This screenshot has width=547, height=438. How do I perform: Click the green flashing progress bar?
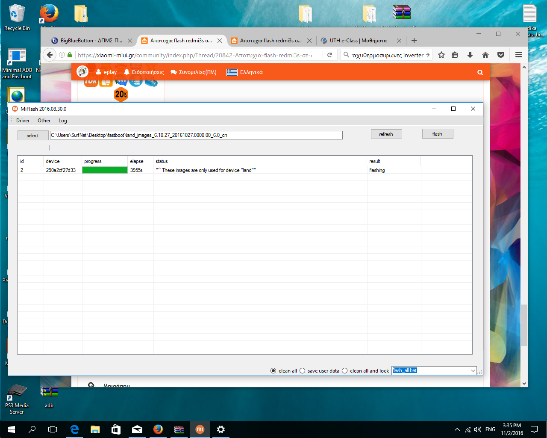coord(105,170)
